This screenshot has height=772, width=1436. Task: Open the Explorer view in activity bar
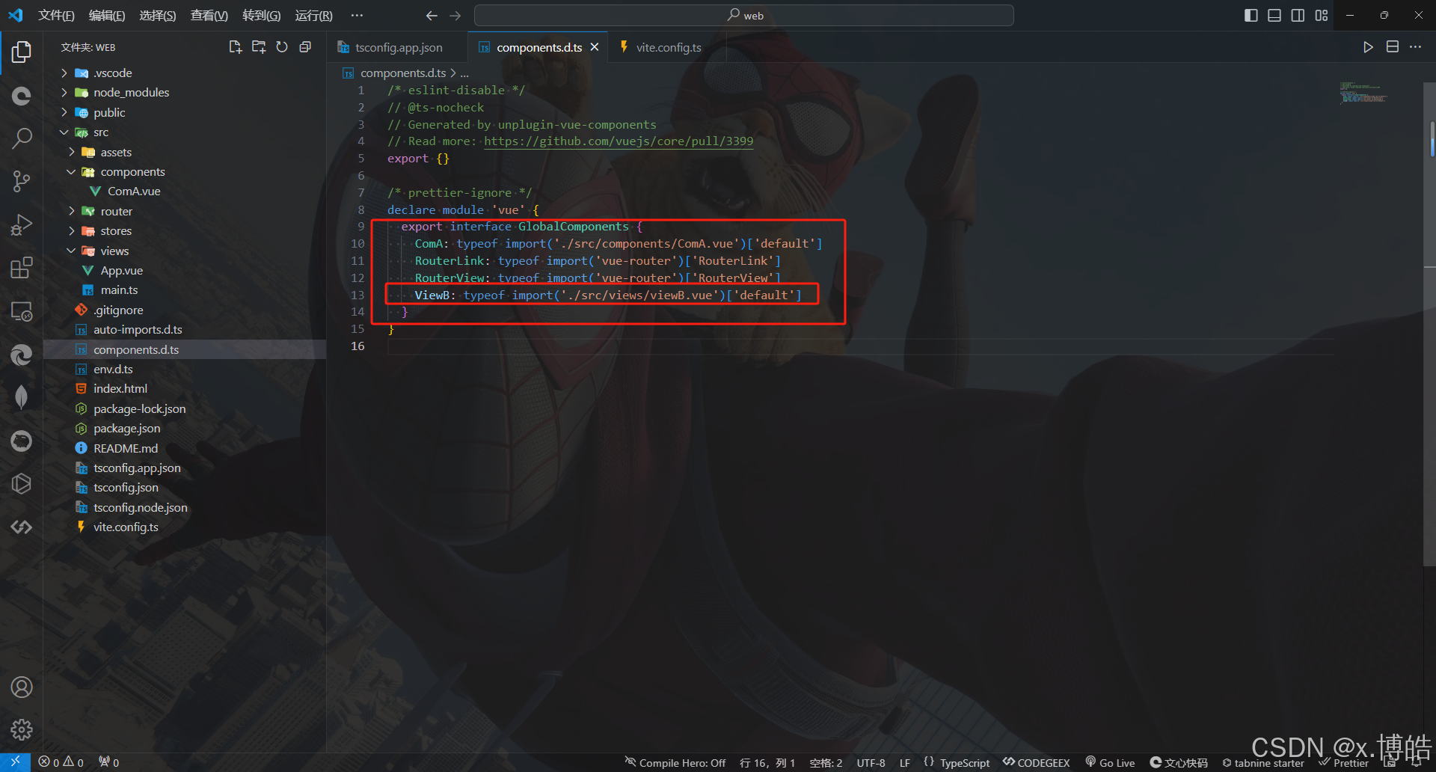point(22,52)
